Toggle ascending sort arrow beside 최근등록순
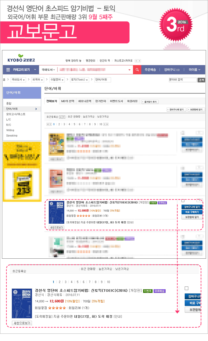The image size is (208, 341). pos(64,117)
